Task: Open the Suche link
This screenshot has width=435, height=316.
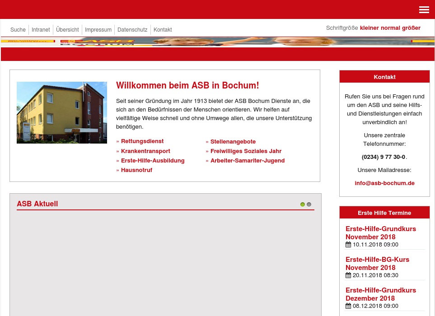Action: click(18, 30)
